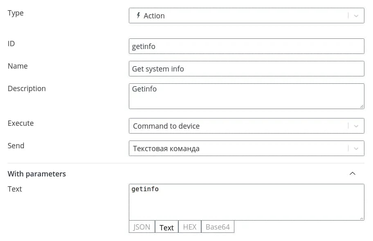This screenshot has width=373, height=241.
Task: Open the Type dropdown arrow
Action: pos(356,16)
